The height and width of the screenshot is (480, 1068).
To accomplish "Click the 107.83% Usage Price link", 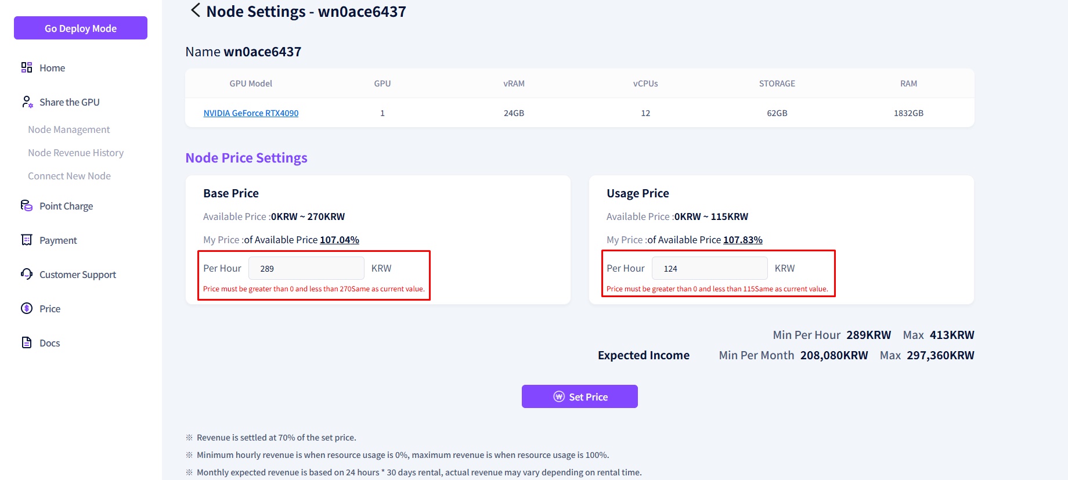I will tap(743, 239).
